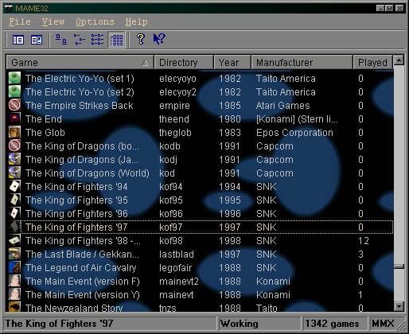This screenshot has width=409, height=334.
Task: Click the kof98 directory cell
Action: pos(171,241)
